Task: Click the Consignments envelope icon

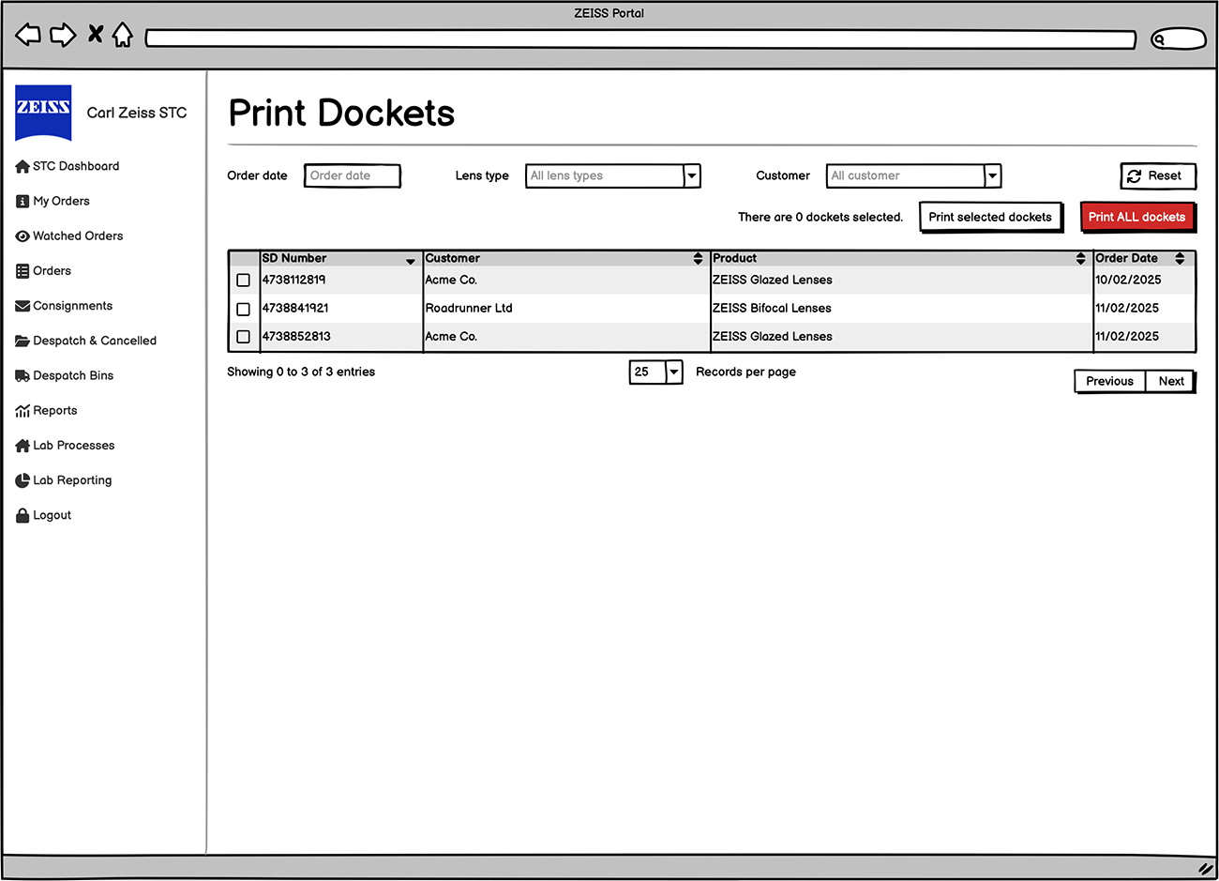Action: [23, 306]
